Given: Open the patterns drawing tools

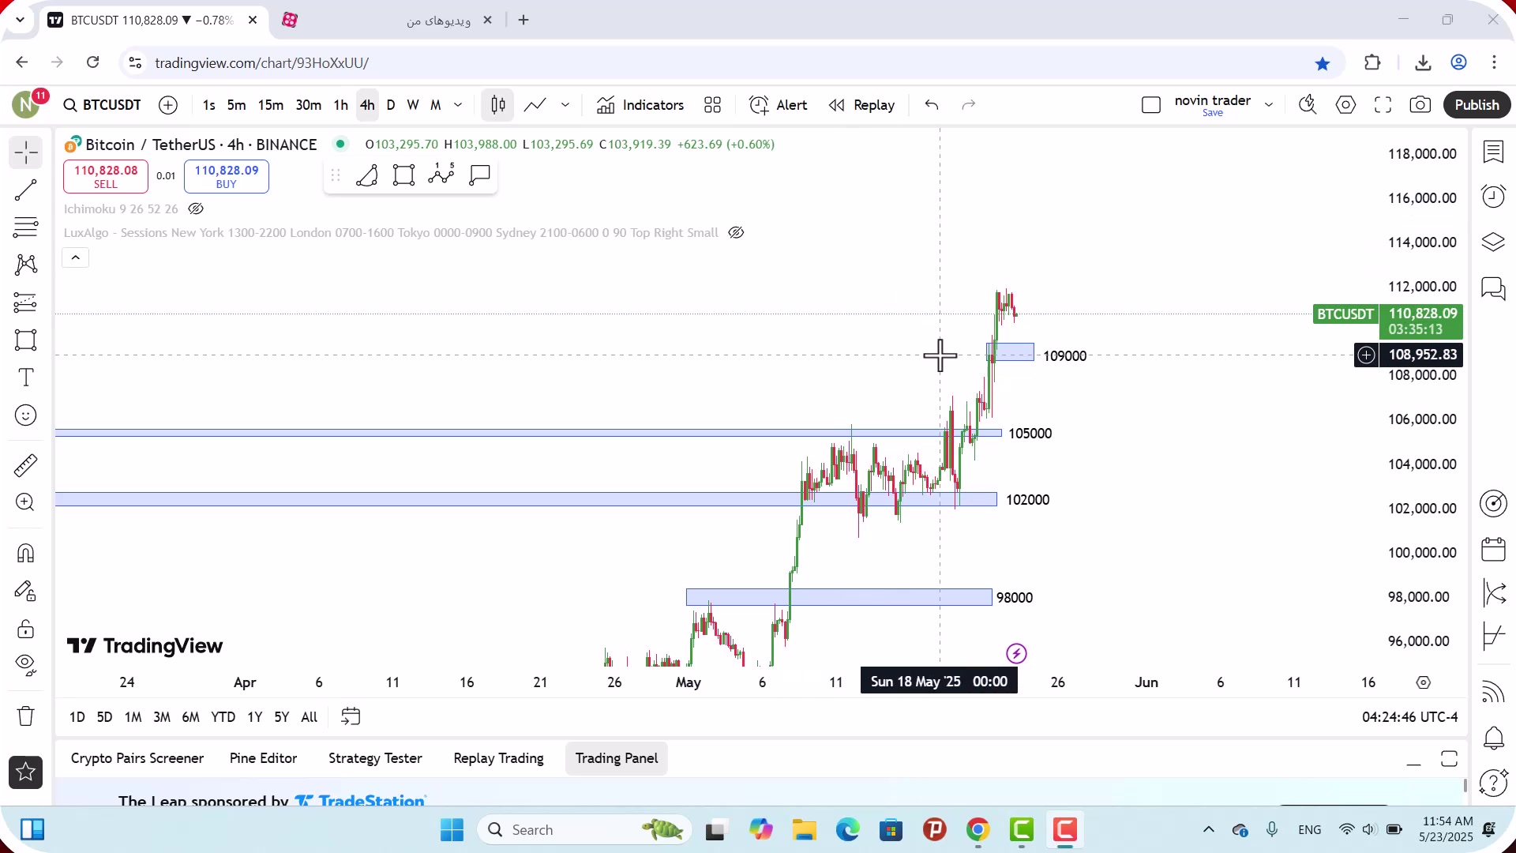Looking at the screenshot, I should click(x=26, y=265).
